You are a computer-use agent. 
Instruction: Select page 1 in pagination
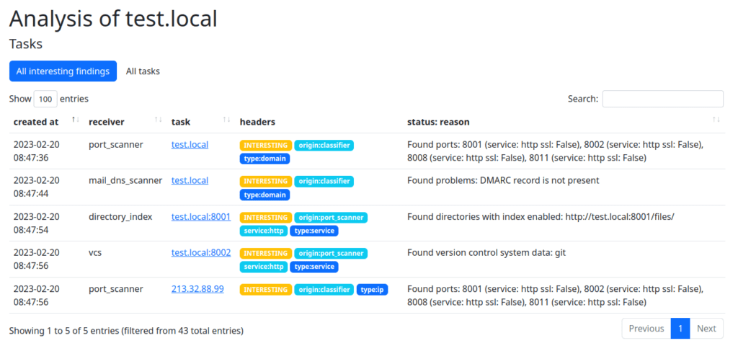pos(680,329)
